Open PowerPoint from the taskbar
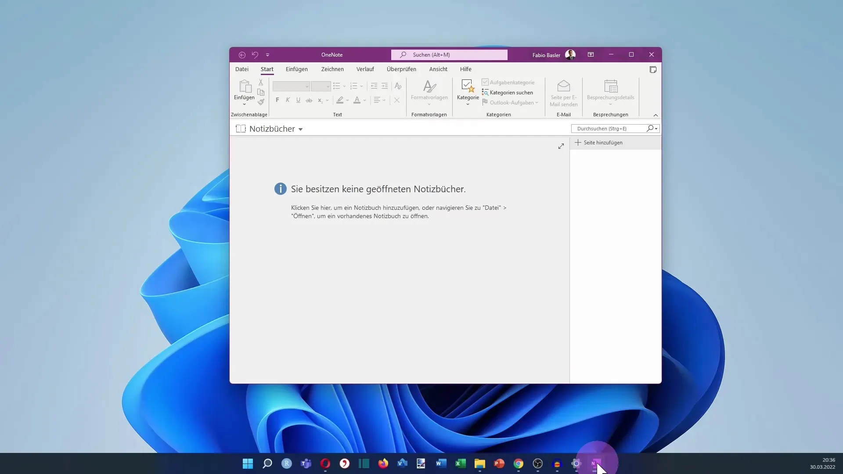843x474 pixels. (499, 463)
